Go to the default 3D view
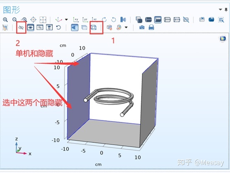The image size is (230, 173). [x=59, y=19]
